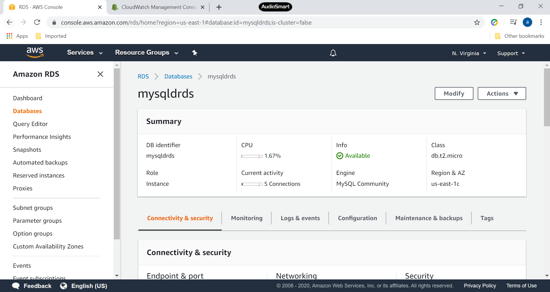The height and width of the screenshot is (292, 550).
Task: Open Chrome's three-dot menu
Action: point(541,22)
